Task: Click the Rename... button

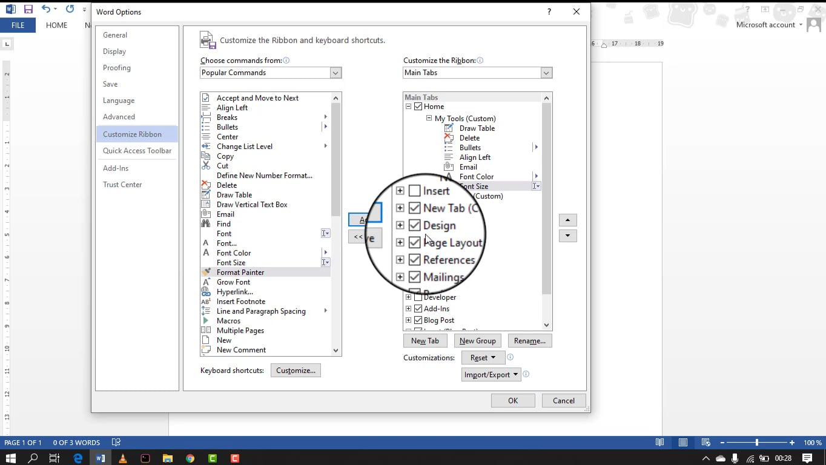Action: click(x=530, y=341)
